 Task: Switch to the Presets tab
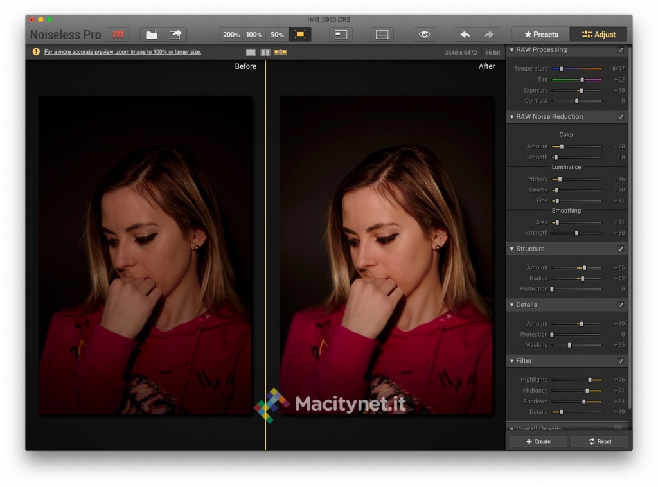click(540, 35)
